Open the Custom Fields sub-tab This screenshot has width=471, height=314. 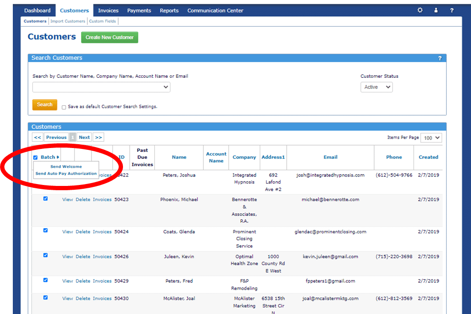pos(102,21)
